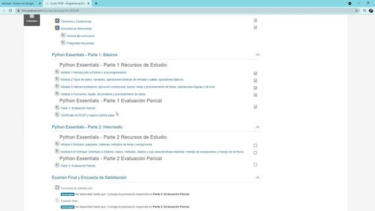Toggle Módulo 4 completion checkbox

(255, 95)
